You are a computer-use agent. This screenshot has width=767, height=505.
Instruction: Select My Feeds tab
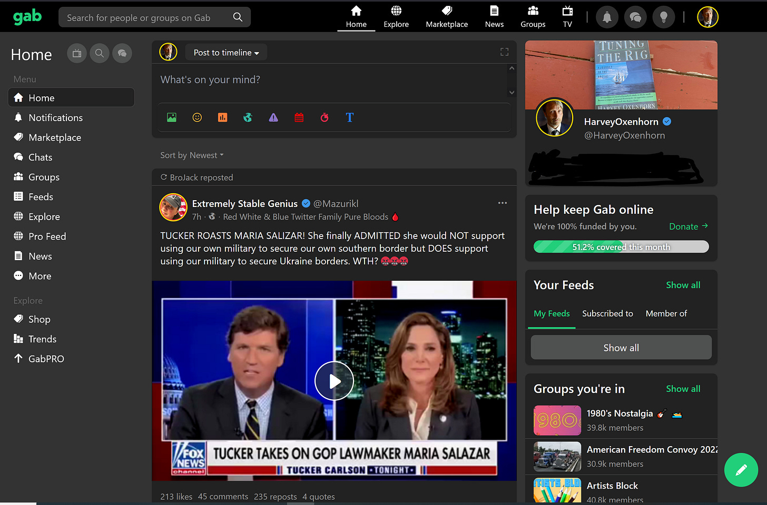(552, 313)
